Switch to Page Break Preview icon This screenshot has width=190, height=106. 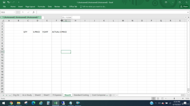coord(162,99)
